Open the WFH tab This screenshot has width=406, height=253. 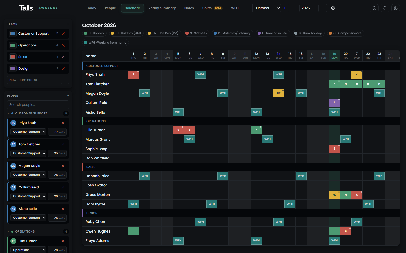pos(235,8)
